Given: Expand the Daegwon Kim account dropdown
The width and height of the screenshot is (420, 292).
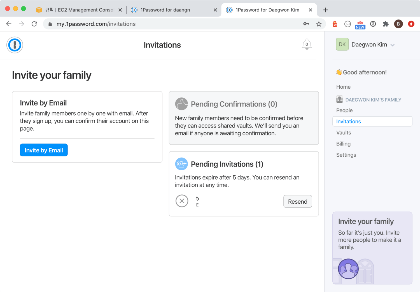Looking at the screenshot, I should [x=392, y=45].
